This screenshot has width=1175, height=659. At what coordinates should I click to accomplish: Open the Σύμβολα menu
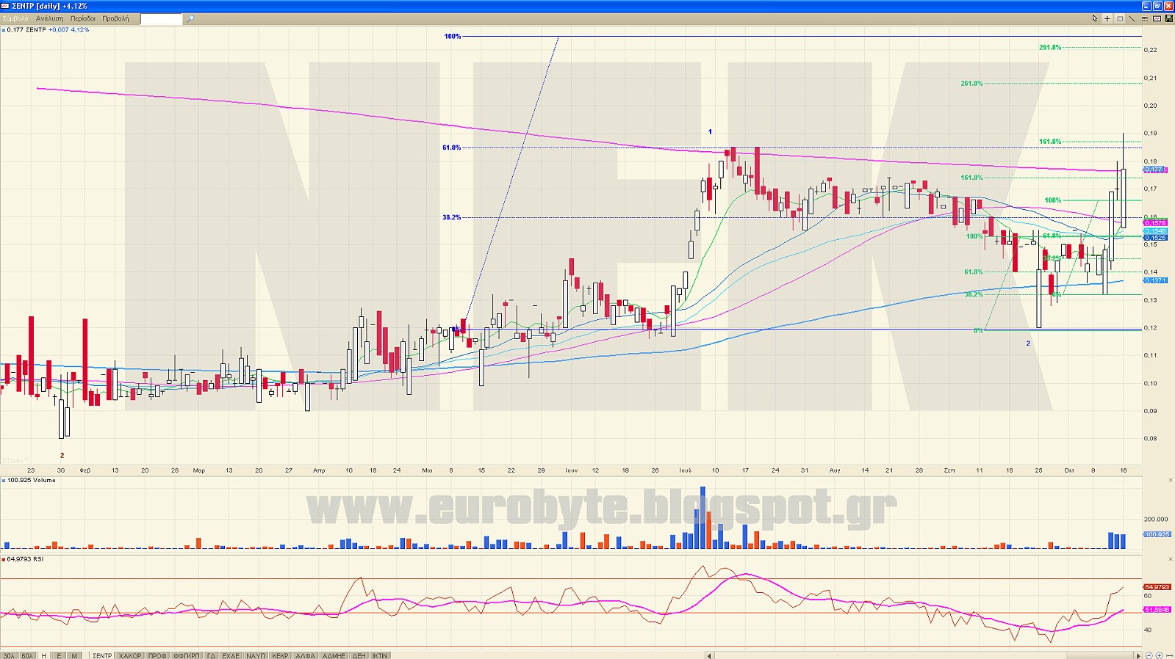point(15,18)
